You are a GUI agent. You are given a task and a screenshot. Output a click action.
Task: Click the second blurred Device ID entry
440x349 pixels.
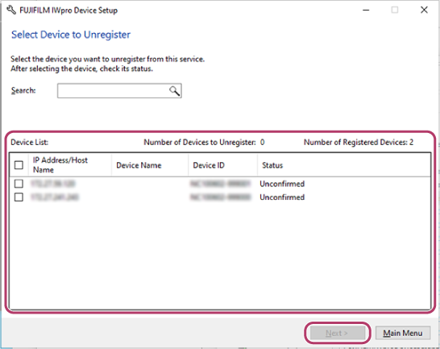220,197
